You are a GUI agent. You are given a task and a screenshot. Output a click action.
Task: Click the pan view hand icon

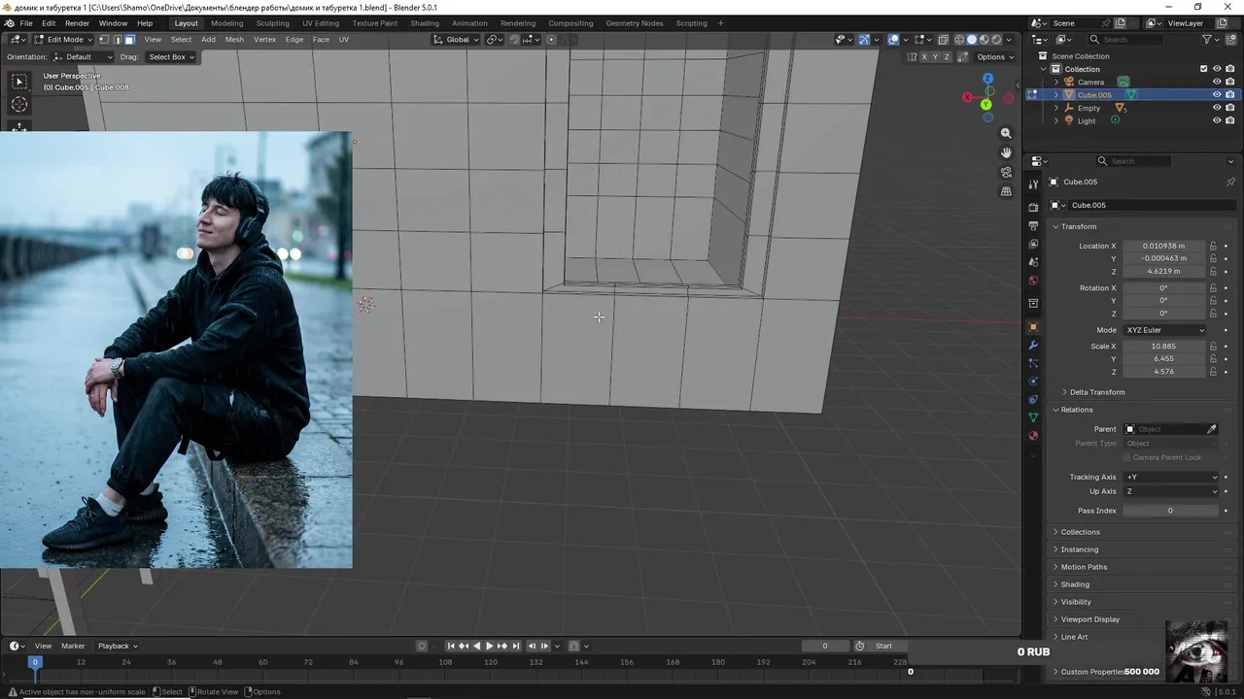(1006, 152)
